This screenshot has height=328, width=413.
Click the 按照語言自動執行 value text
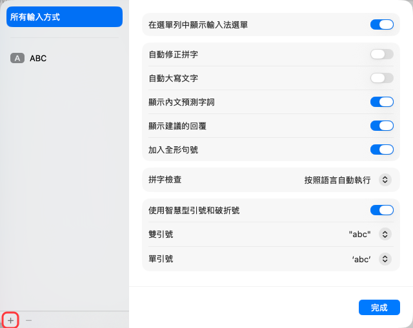[x=337, y=180]
